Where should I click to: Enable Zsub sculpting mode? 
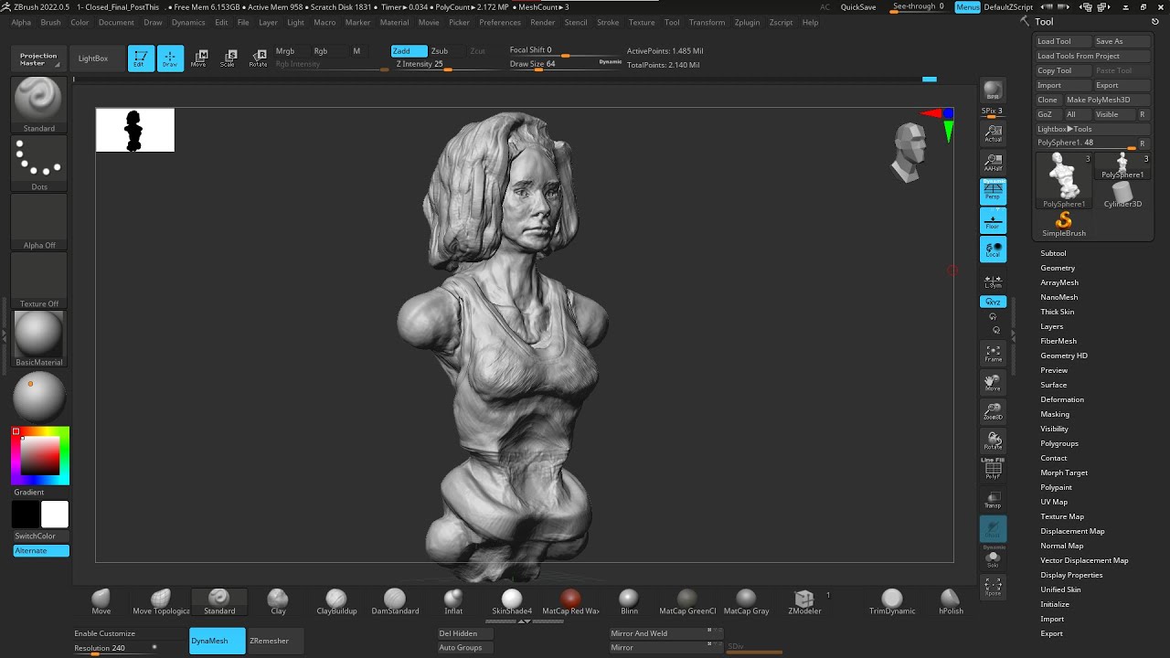(440, 51)
